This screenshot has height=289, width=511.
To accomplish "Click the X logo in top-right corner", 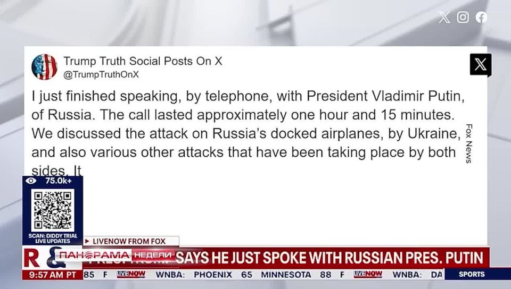I will pyautogui.click(x=444, y=18).
